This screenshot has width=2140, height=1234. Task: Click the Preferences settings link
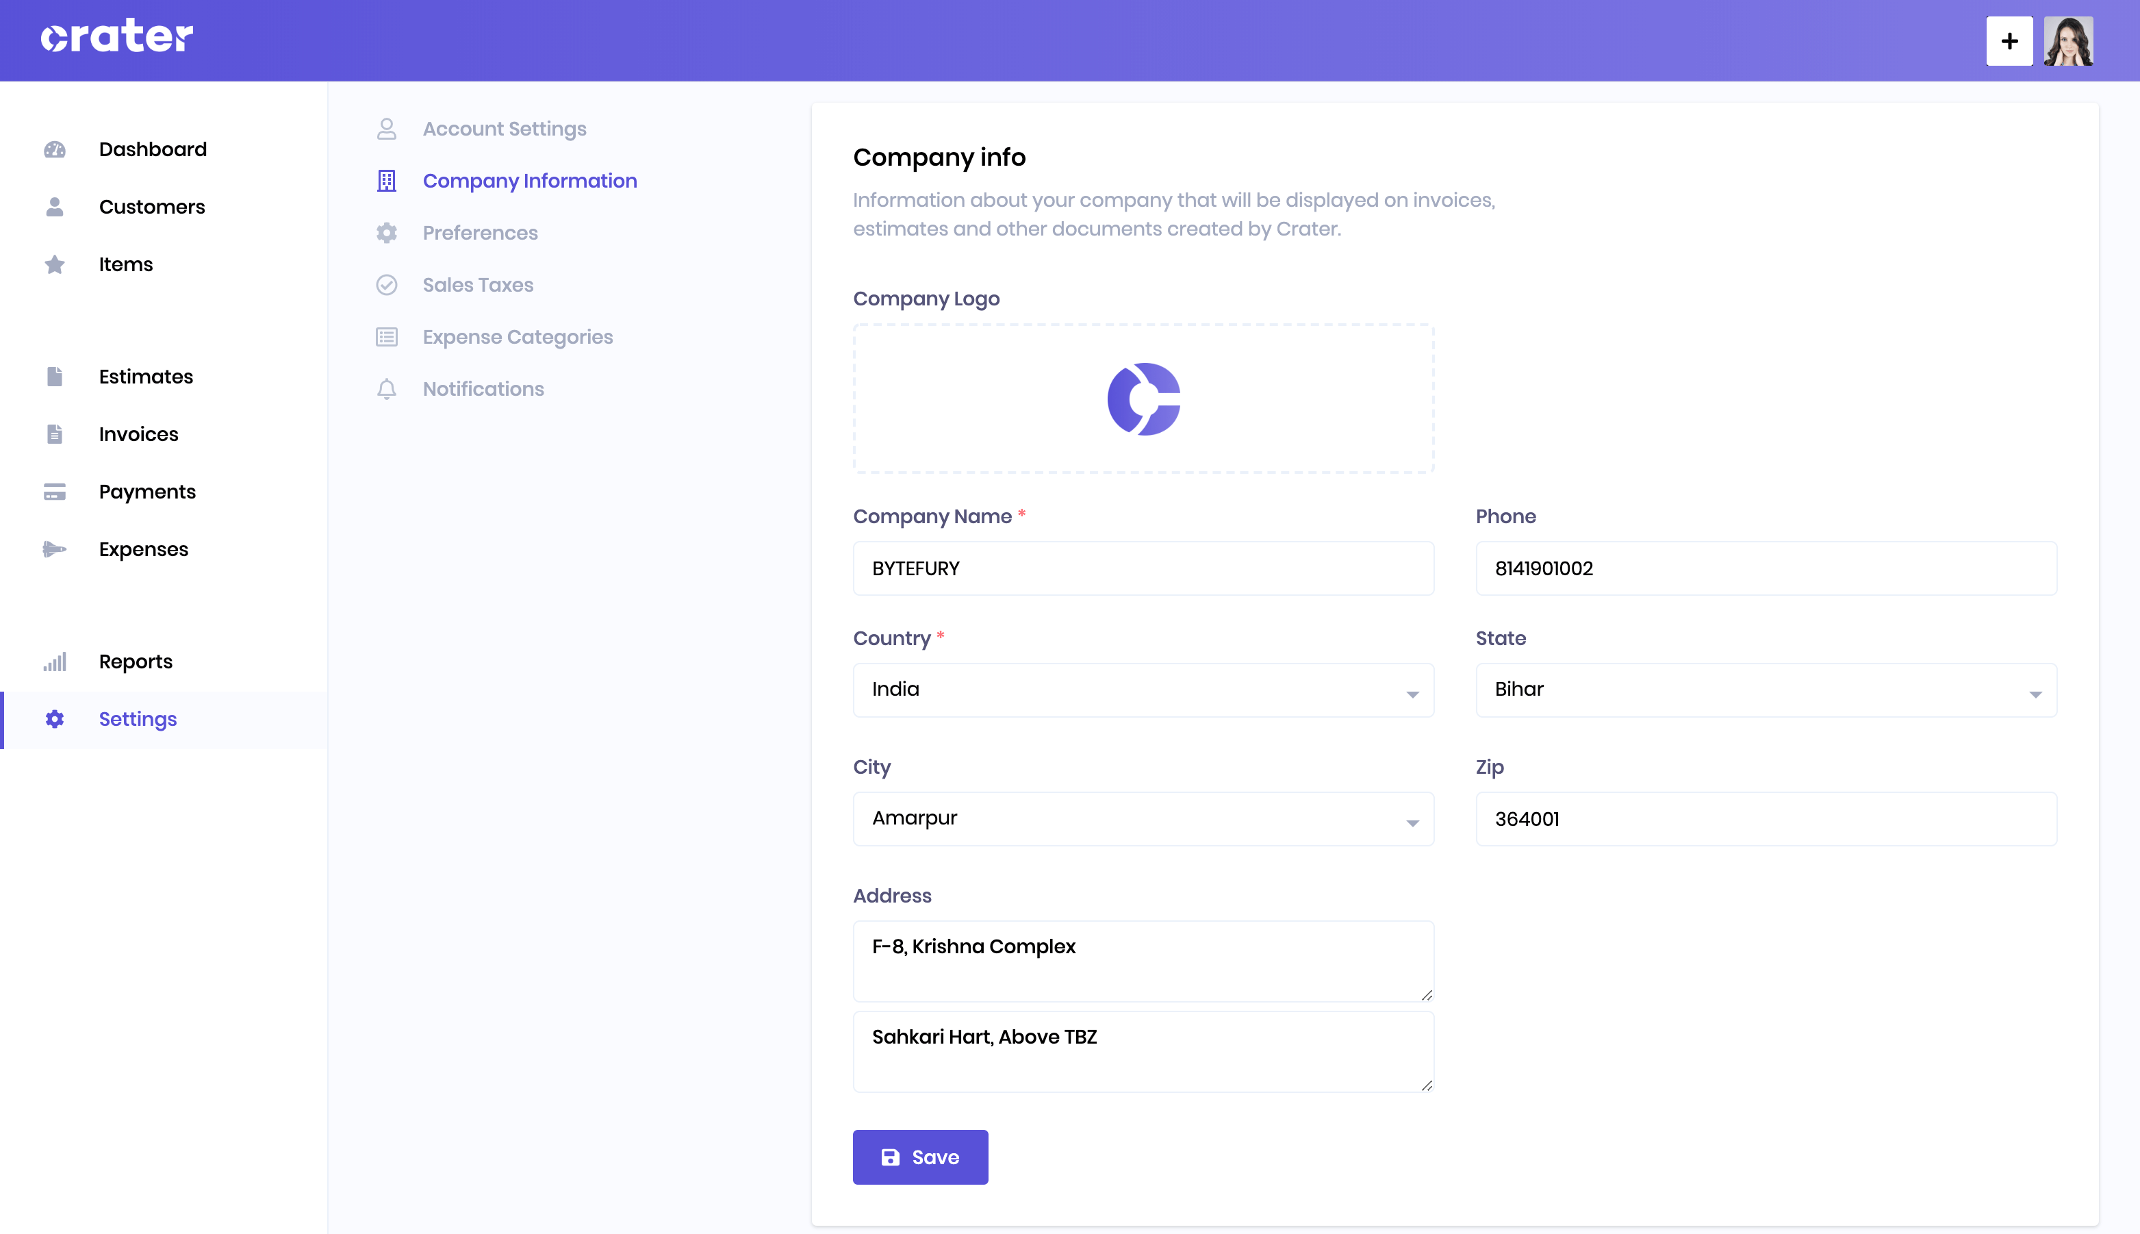click(x=479, y=232)
